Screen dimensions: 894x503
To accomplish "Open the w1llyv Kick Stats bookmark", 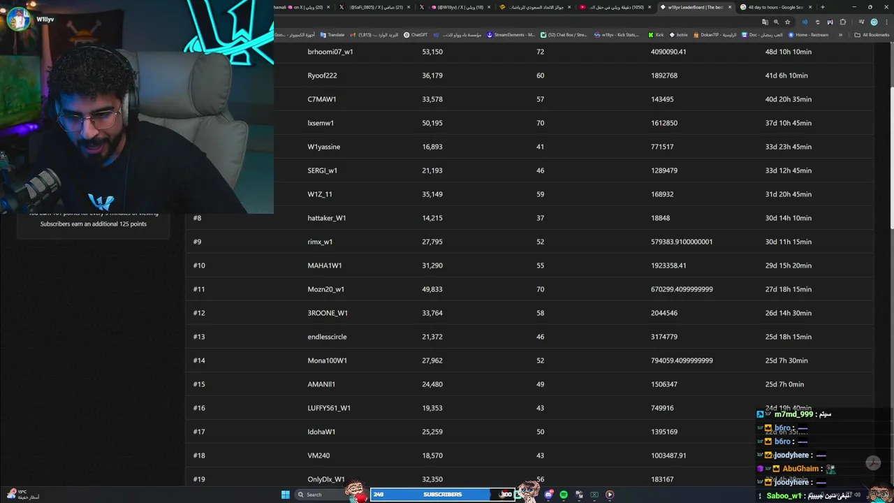I will pos(617,35).
